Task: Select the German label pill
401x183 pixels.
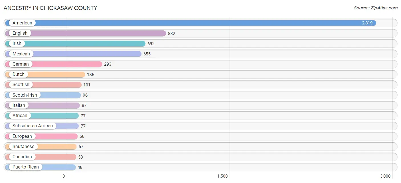Action: pos(21,64)
